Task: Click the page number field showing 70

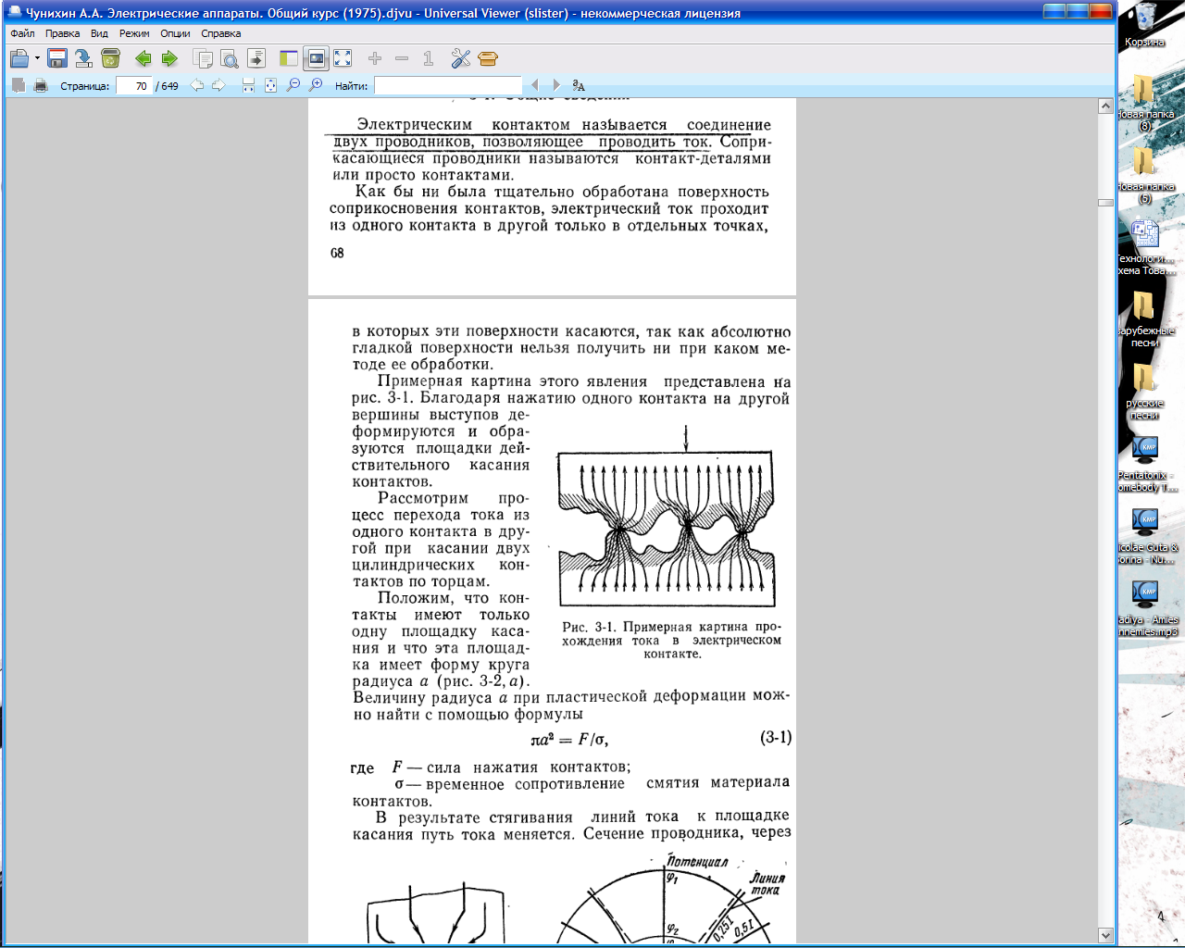Action: (x=134, y=85)
